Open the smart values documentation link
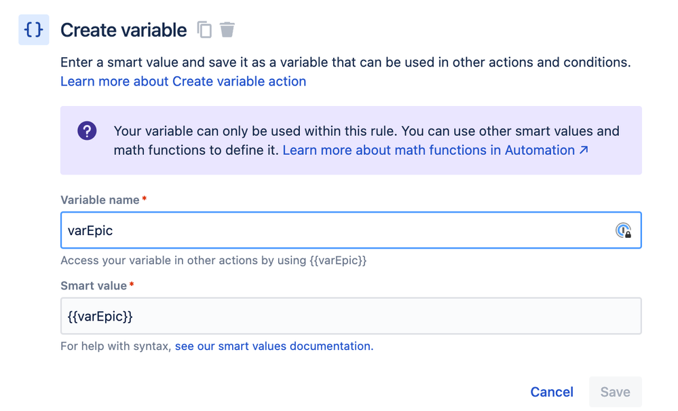The image size is (678, 411). pos(274,346)
